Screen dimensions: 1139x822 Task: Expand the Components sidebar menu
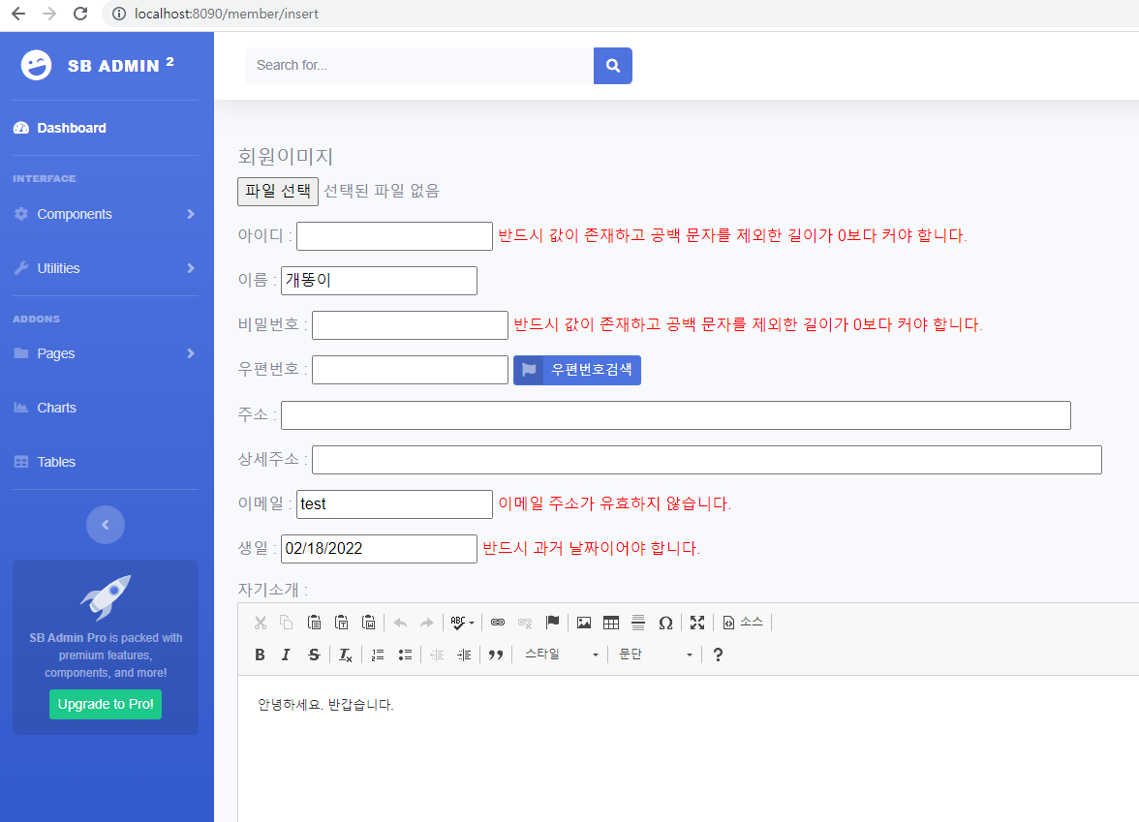coord(106,214)
